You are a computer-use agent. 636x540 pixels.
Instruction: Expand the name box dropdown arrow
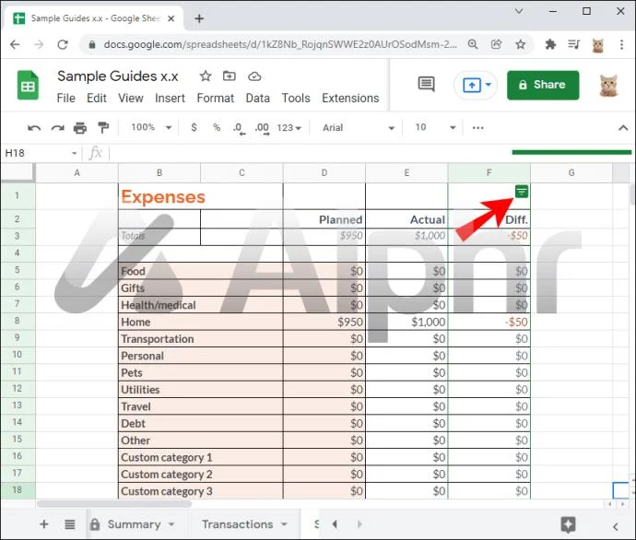[74, 153]
